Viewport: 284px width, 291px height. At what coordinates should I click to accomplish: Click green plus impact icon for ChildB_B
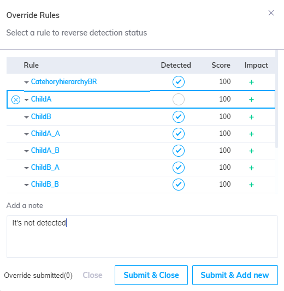[x=251, y=185]
